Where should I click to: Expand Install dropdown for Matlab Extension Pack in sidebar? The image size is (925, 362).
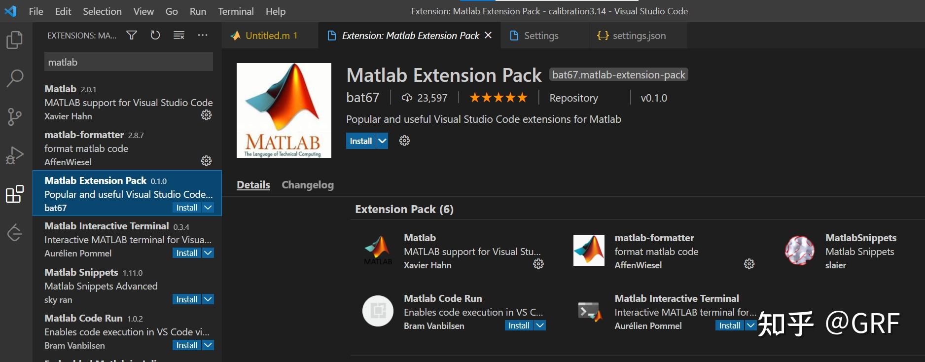point(208,208)
